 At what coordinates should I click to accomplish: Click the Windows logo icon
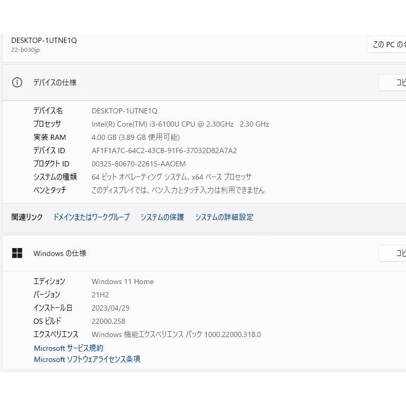point(17,253)
